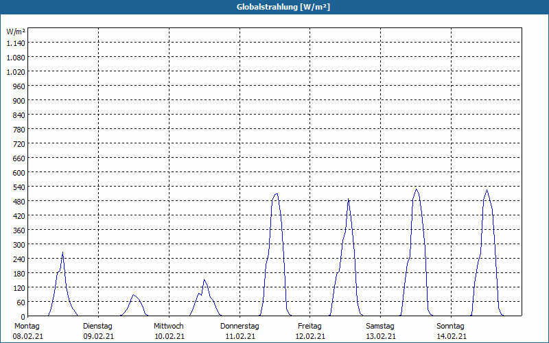Select the Montag day label

[x=27, y=327]
